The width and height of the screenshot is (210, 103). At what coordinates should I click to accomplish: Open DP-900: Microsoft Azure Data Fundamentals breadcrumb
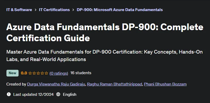(120, 10)
